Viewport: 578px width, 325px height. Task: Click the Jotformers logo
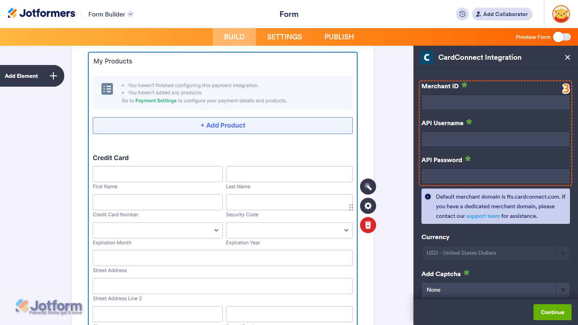coord(41,13)
